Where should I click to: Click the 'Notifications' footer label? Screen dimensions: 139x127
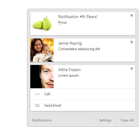click(x=42, y=120)
